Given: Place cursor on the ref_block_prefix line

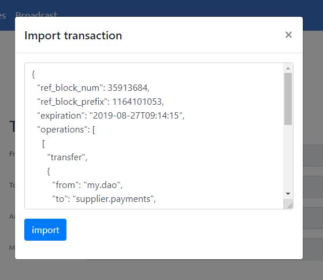Looking at the screenshot, I should pyautogui.click(x=101, y=102).
